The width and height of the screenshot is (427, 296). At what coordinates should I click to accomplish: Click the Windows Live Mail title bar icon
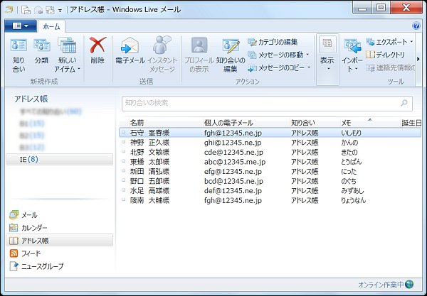click(9, 10)
